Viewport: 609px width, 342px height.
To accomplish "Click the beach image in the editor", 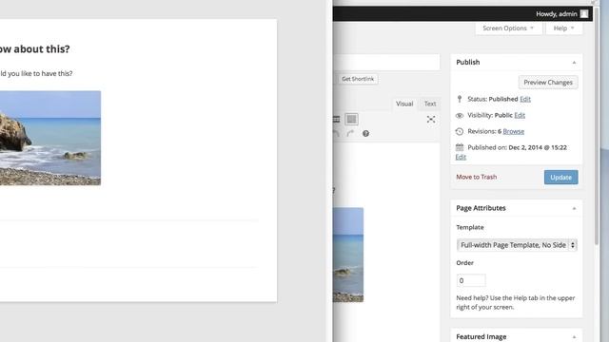I will tap(348, 255).
